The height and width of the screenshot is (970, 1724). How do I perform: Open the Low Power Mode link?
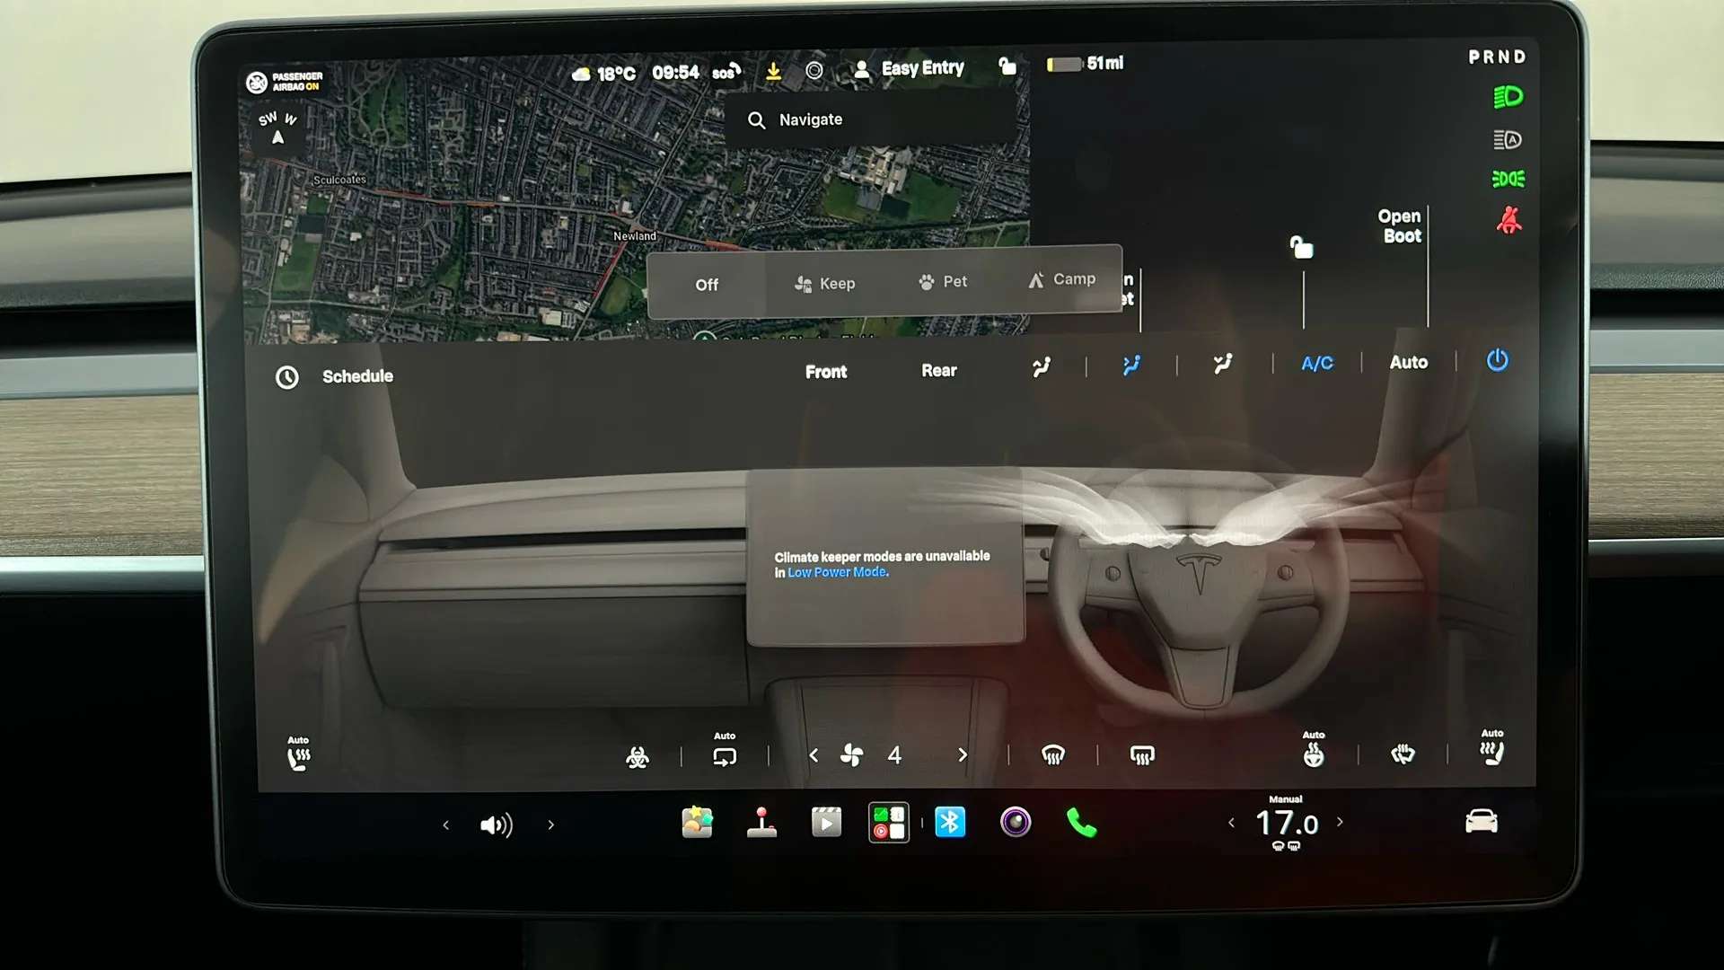(x=838, y=572)
